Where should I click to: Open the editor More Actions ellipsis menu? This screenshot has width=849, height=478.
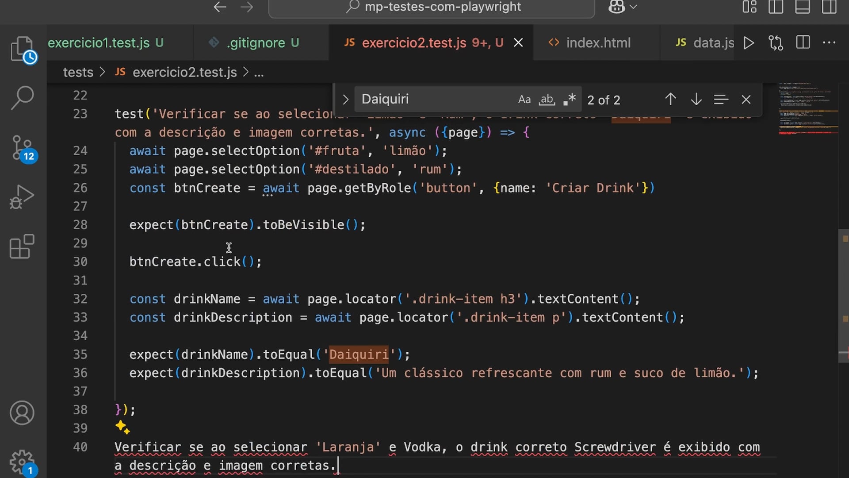(x=829, y=43)
